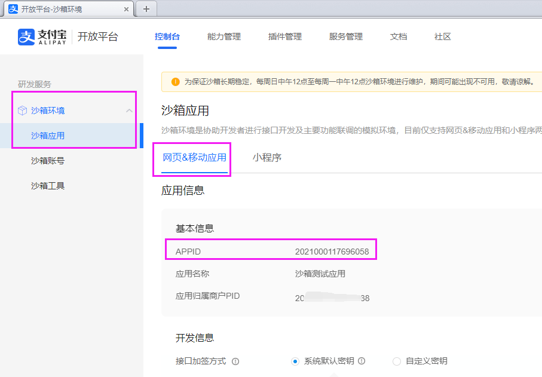Click the Alipay logo icon
Screen dimensions: 542x377
pyautogui.click(x=26, y=37)
